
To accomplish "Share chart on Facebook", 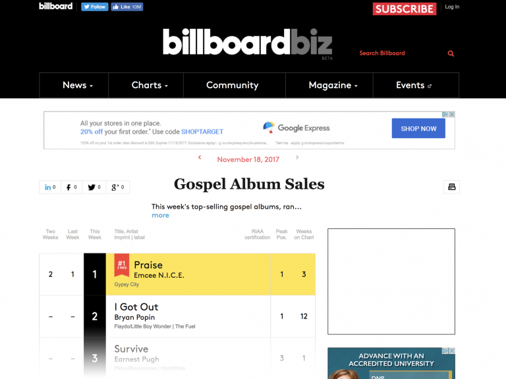I will pos(71,188).
